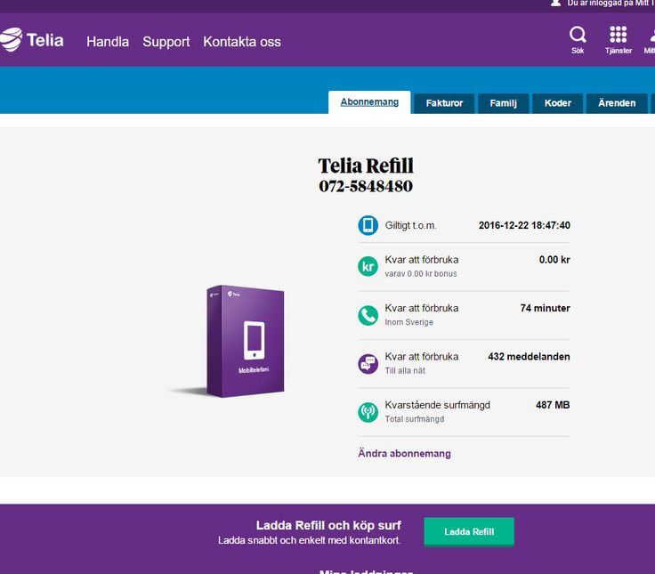Open the Sök search icon
This screenshot has height=574, width=655.
578,40
